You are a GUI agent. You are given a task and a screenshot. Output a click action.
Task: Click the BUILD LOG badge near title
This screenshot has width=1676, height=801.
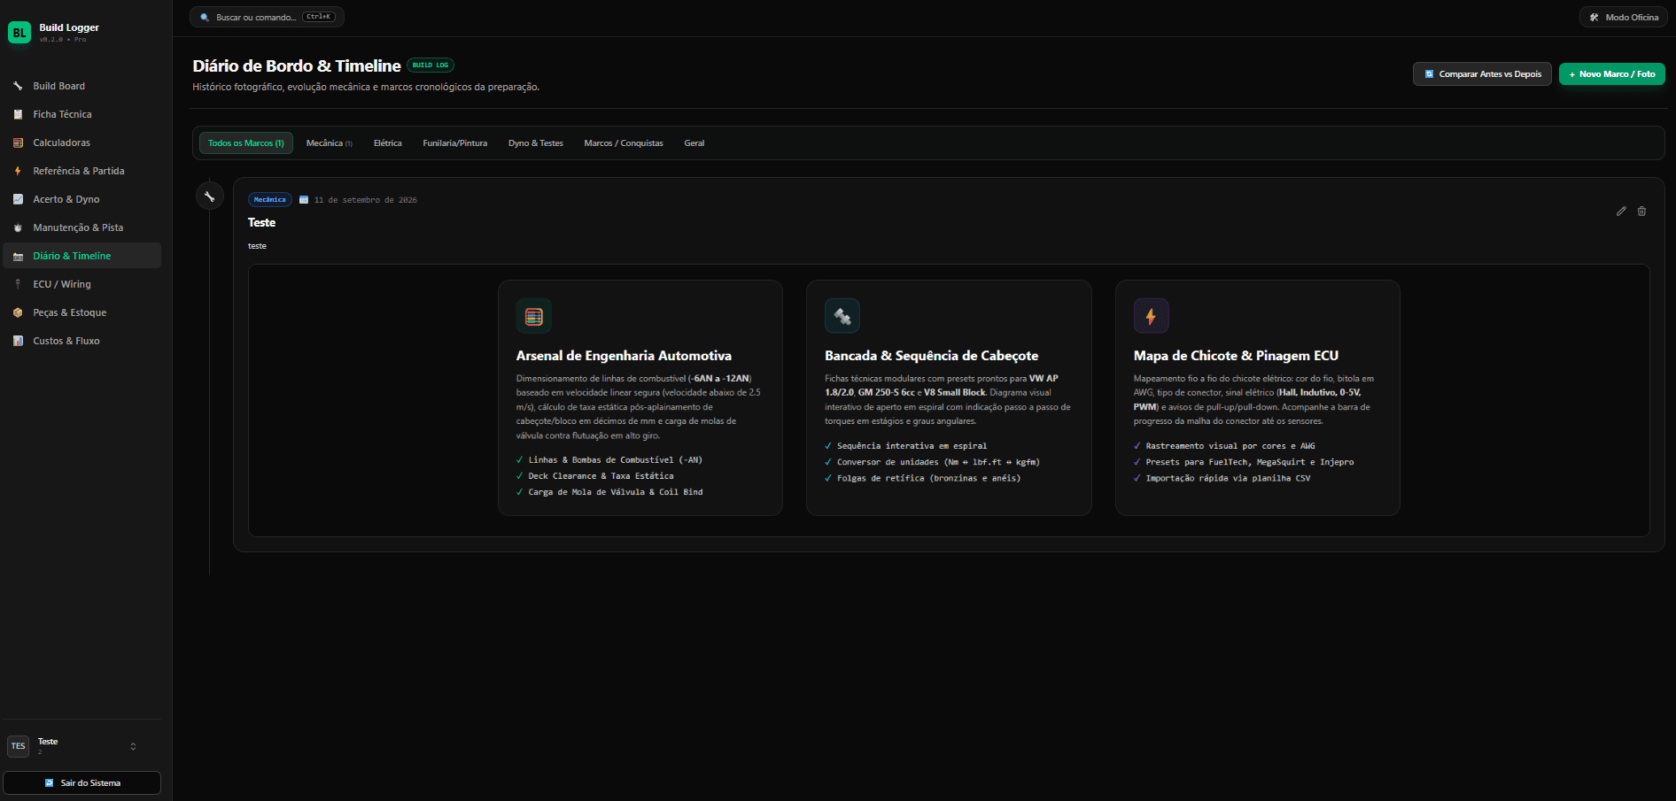point(431,65)
